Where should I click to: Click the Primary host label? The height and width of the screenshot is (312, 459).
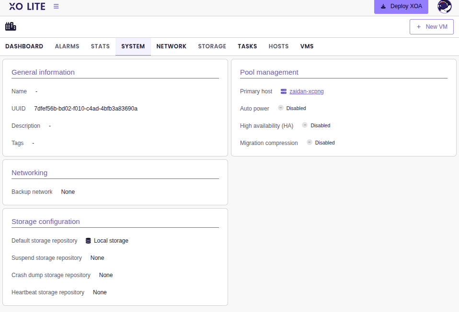(256, 91)
